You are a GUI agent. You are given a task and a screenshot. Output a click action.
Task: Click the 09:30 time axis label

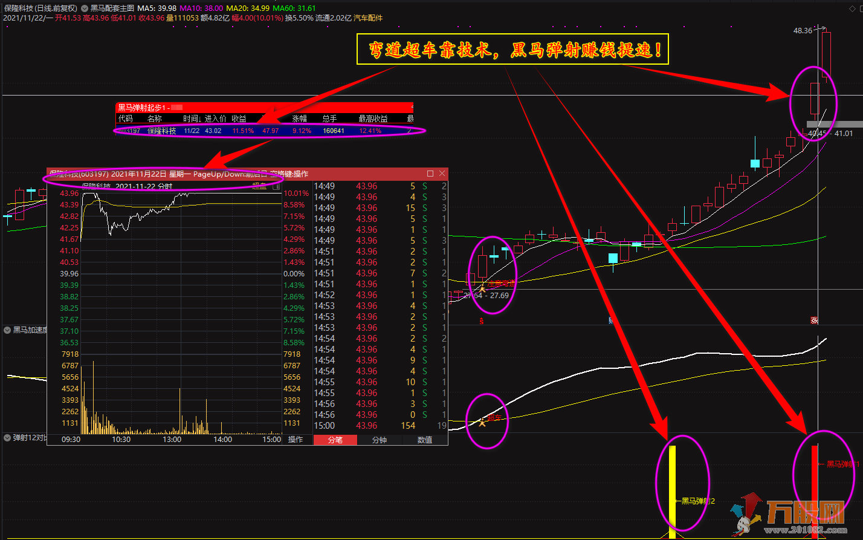point(71,440)
